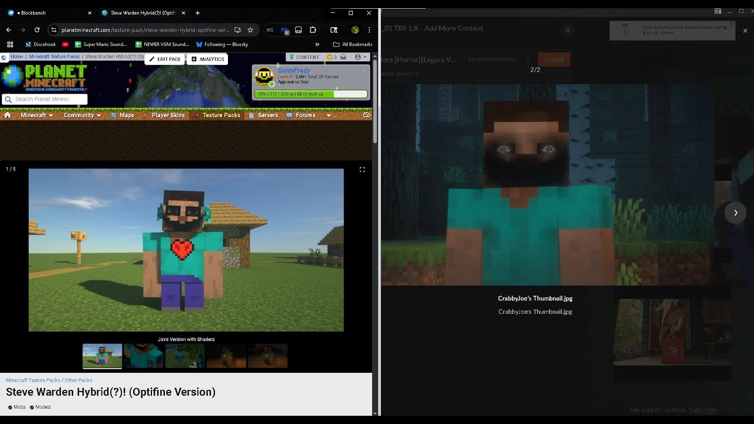Click the Mobs tag

(x=16, y=407)
